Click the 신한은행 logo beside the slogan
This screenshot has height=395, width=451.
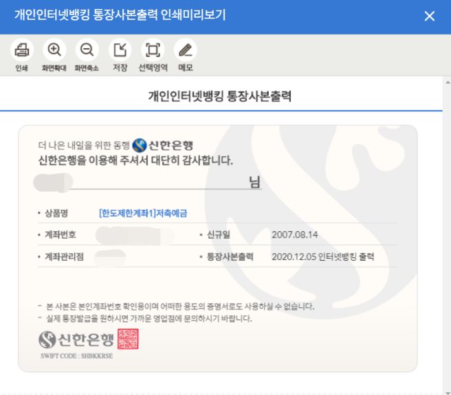coord(162,145)
